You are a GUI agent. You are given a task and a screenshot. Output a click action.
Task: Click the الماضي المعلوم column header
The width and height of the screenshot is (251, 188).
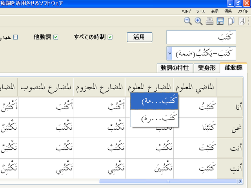click(195, 87)
